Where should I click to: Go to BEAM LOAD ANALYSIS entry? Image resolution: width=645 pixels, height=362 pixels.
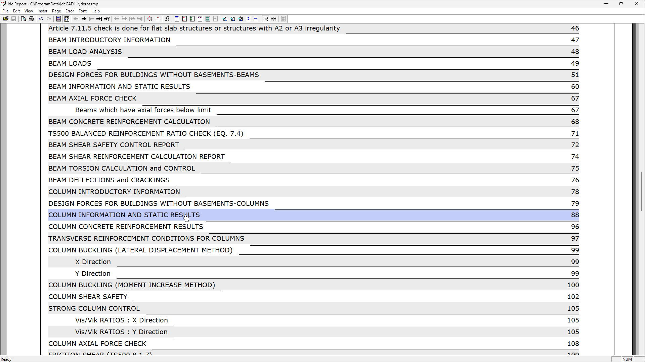[85, 52]
